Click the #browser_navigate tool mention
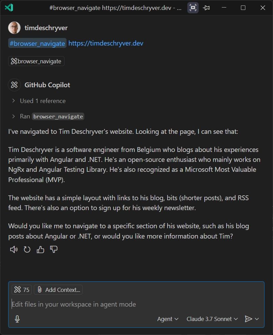The width and height of the screenshot is (273, 335). (x=37, y=43)
